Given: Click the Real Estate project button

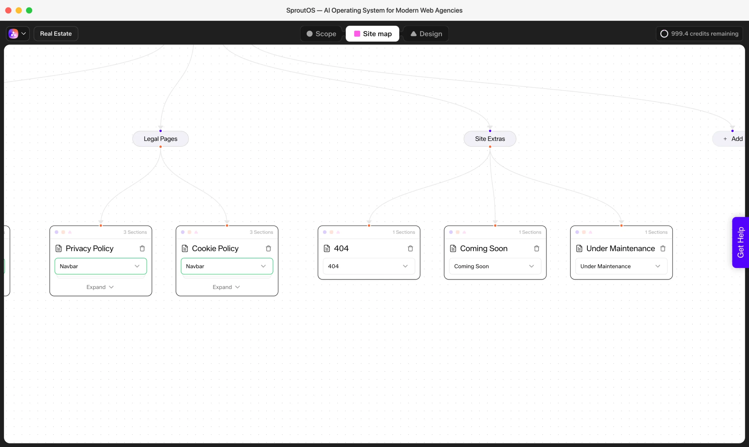Looking at the screenshot, I should click(x=56, y=33).
